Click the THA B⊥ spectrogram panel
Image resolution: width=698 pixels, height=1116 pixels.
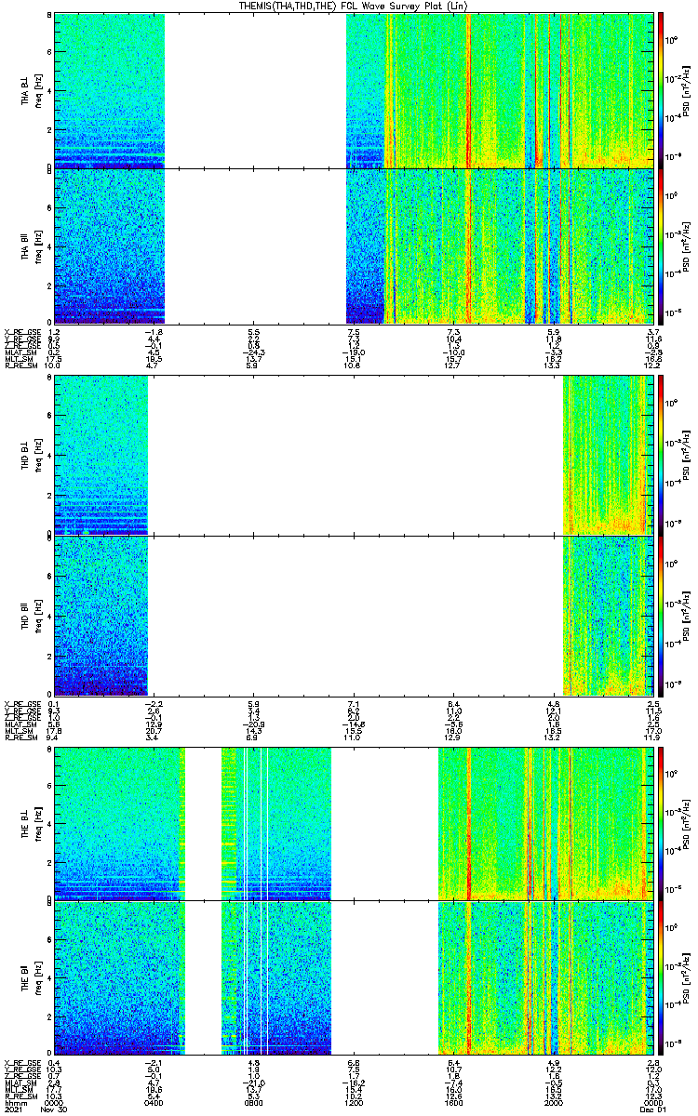[352, 90]
